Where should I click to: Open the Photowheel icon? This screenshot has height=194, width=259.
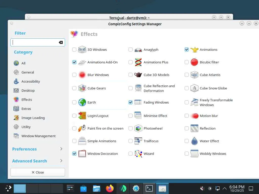[x=138, y=128]
